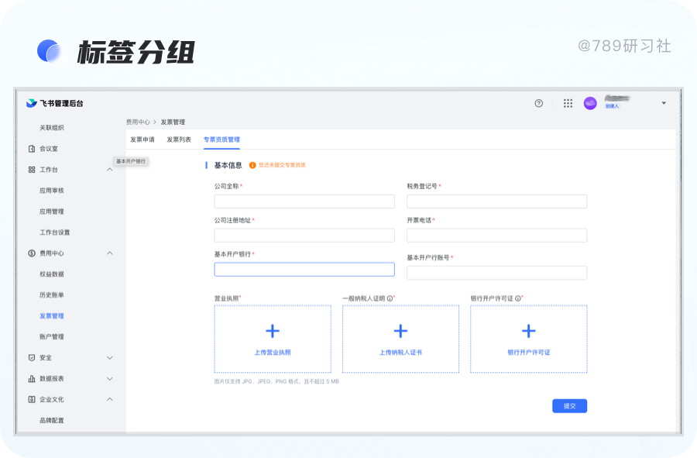Open 工作台设置 in the sidebar
The width and height of the screenshot is (697, 458).
pyautogui.click(x=55, y=232)
